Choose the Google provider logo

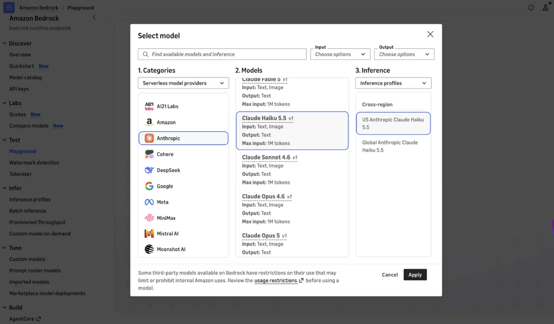(149, 186)
